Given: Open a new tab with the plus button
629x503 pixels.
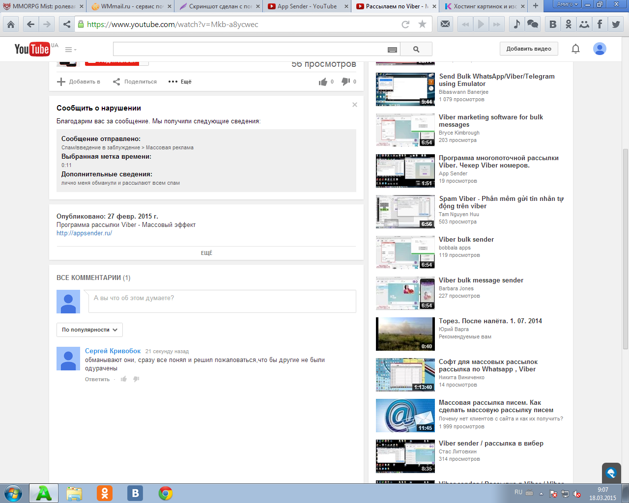Looking at the screenshot, I should point(535,6).
